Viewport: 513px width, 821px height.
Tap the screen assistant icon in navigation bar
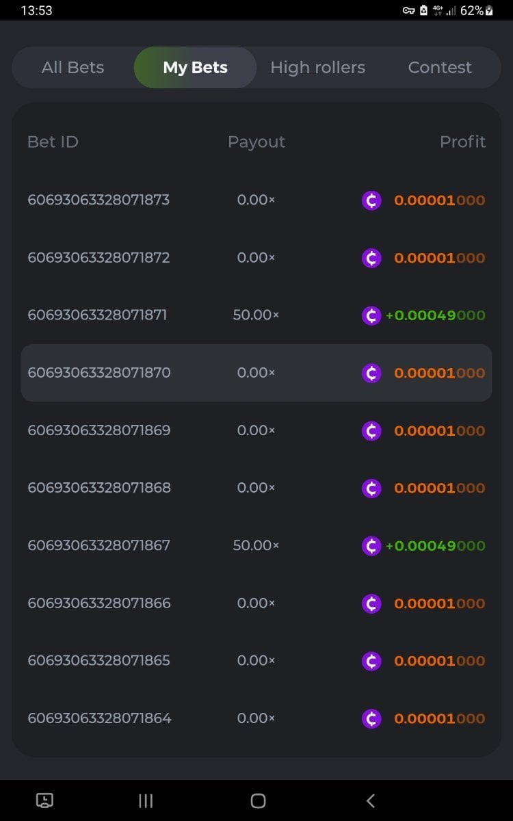tap(44, 800)
